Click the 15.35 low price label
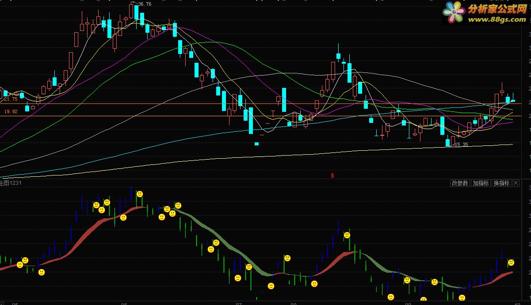Image resolution: width=531 pixels, height=305 pixels. tap(461, 145)
